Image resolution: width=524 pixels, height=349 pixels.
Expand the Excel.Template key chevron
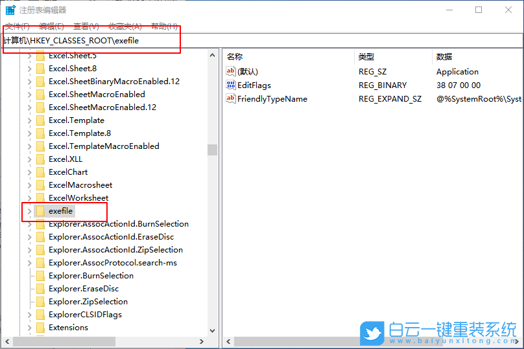[29, 120]
